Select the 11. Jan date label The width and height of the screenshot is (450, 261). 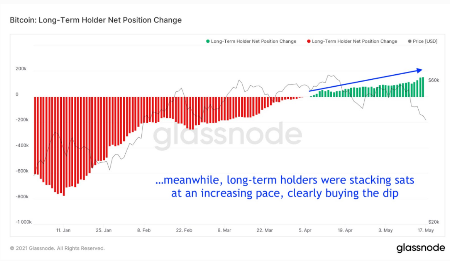(x=63, y=230)
